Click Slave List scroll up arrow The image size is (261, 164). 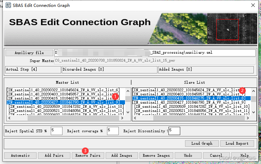click(253, 91)
